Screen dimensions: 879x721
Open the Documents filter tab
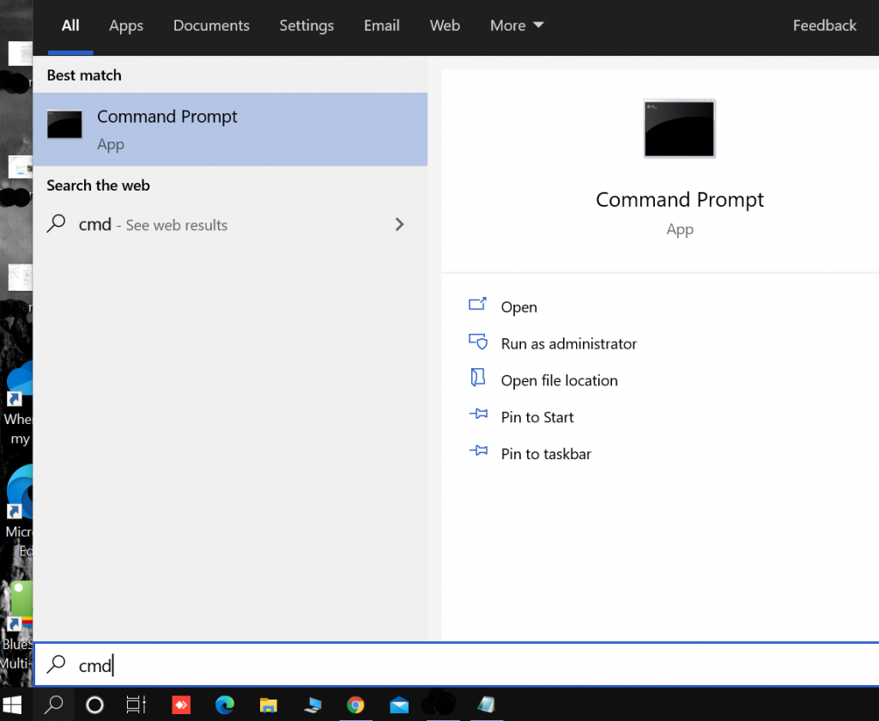tap(211, 26)
